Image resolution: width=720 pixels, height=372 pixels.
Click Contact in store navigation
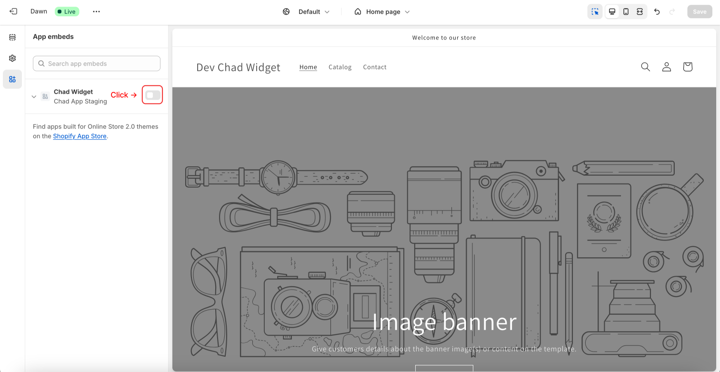coord(375,67)
